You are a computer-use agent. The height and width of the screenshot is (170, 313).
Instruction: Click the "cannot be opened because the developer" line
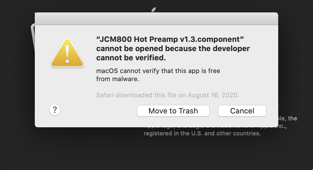[x=173, y=48]
